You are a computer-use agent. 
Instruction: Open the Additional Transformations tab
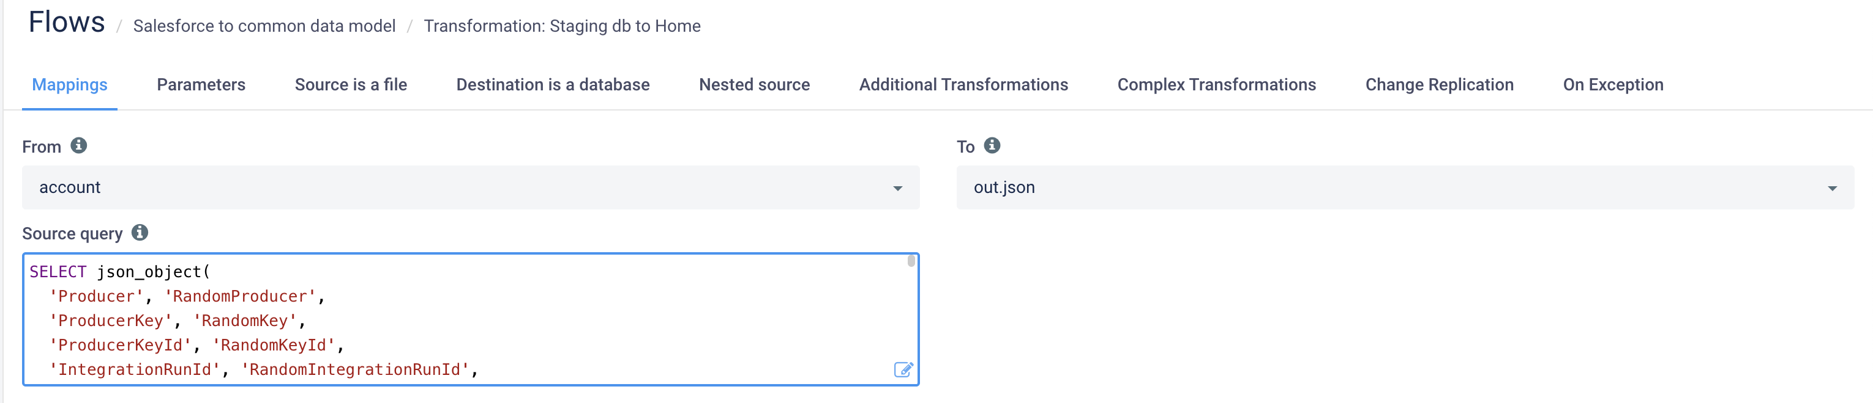pyautogui.click(x=963, y=85)
